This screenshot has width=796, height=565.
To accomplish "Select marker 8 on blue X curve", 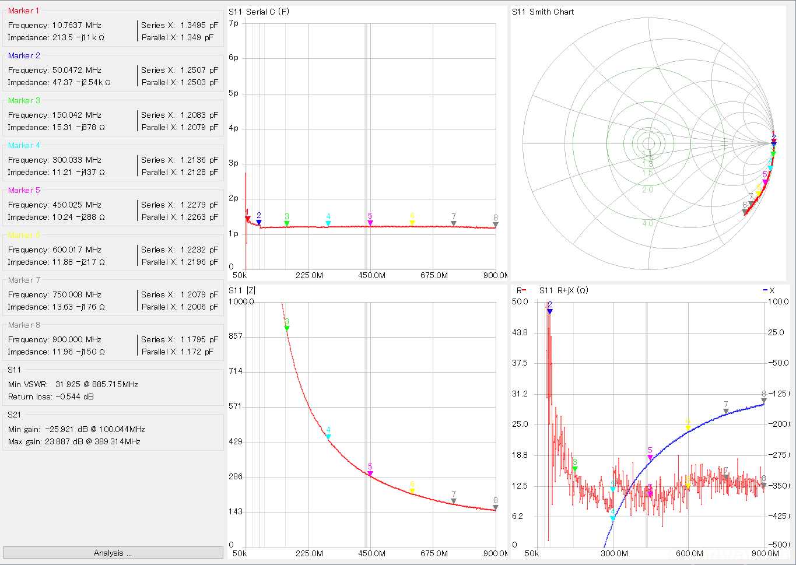I will pyautogui.click(x=764, y=401).
